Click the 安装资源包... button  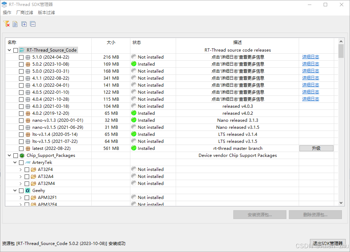click(x=260, y=215)
